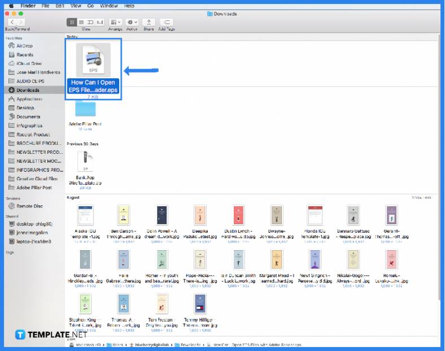
Task: Click Macintosh HD in path bar
Action: [85, 345]
